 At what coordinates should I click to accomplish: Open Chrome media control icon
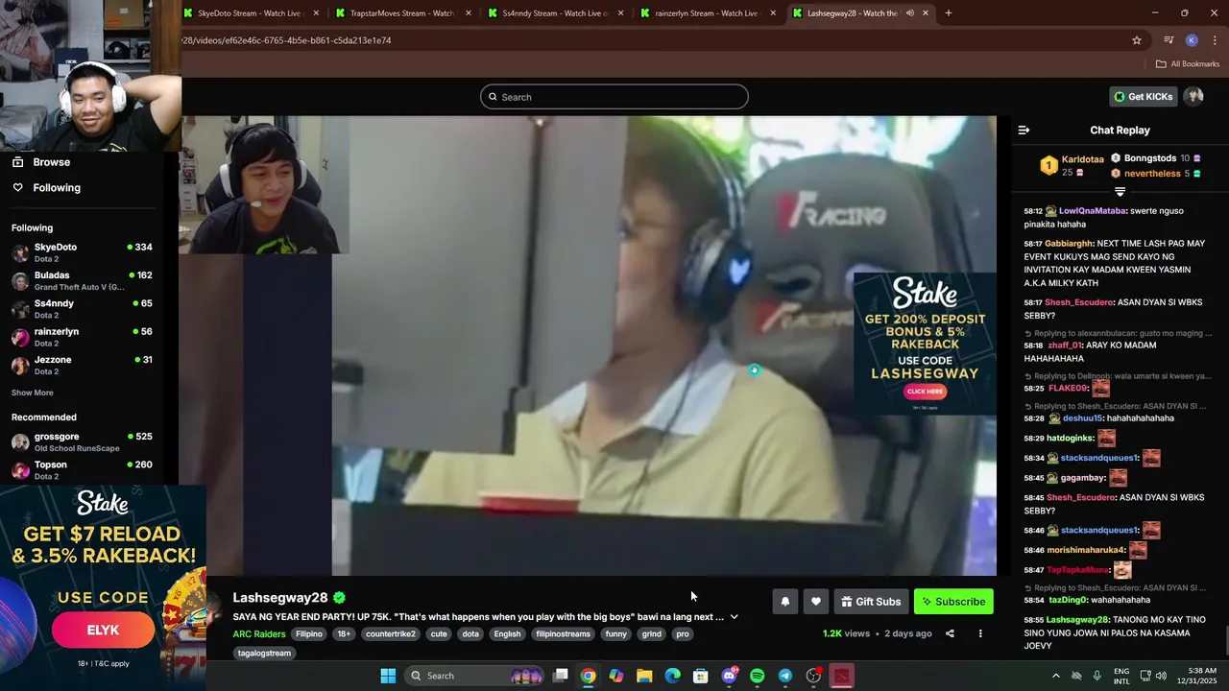coord(1169,40)
